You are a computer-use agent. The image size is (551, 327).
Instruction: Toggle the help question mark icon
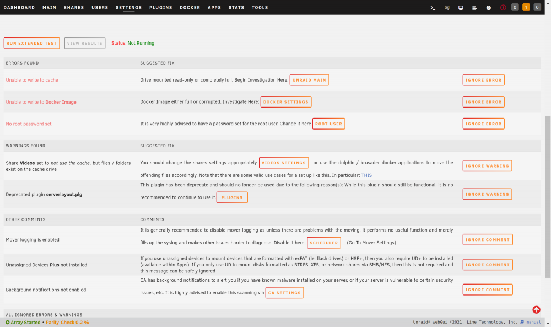(488, 8)
